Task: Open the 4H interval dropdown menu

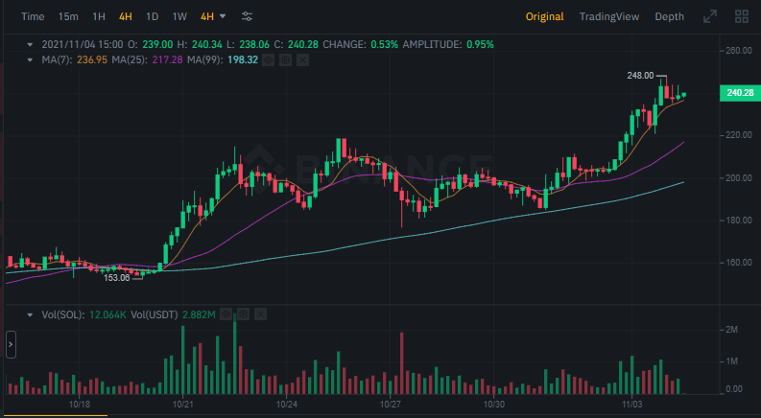Action: pos(213,17)
